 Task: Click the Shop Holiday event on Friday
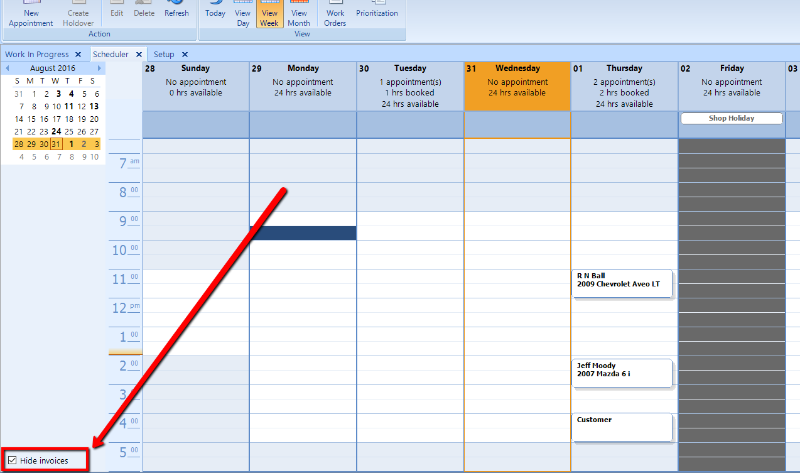coord(732,118)
